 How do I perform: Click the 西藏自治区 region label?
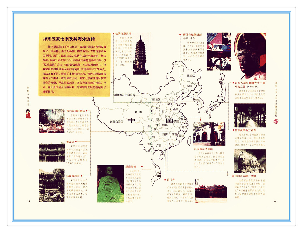click(x=117, y=122)
